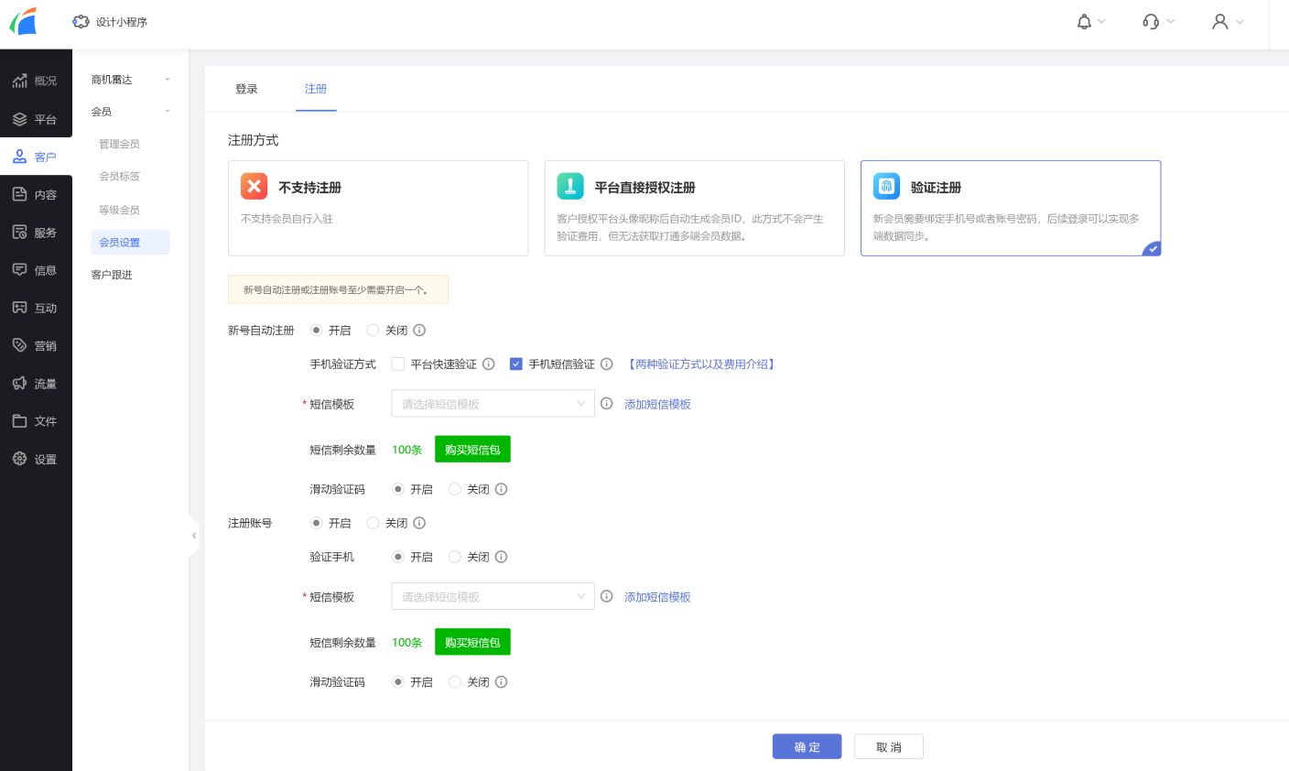Click the second 添加短信模板 link under 注册账号
The width and height of the screenshot is (1289, 771).
click(x=657, y=596)
